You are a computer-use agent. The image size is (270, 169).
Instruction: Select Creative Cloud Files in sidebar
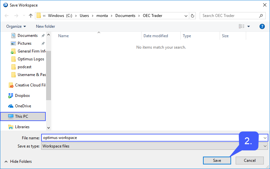pyautogui.click(x=30, y=85)
